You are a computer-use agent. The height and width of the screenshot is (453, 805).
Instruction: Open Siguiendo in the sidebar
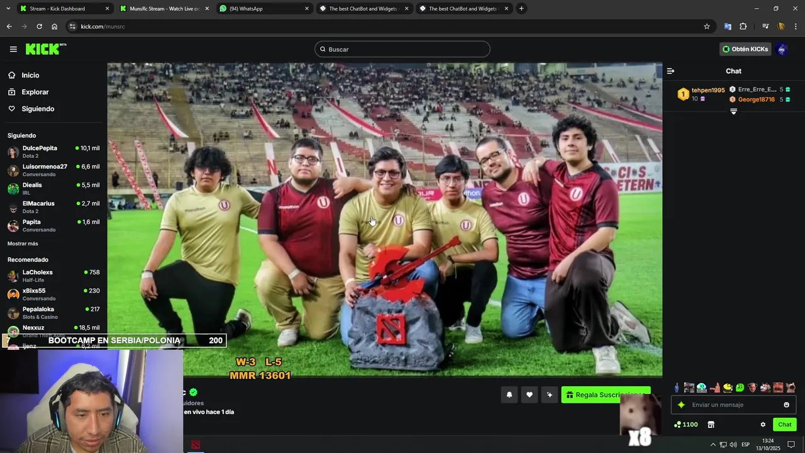(38, 109)
